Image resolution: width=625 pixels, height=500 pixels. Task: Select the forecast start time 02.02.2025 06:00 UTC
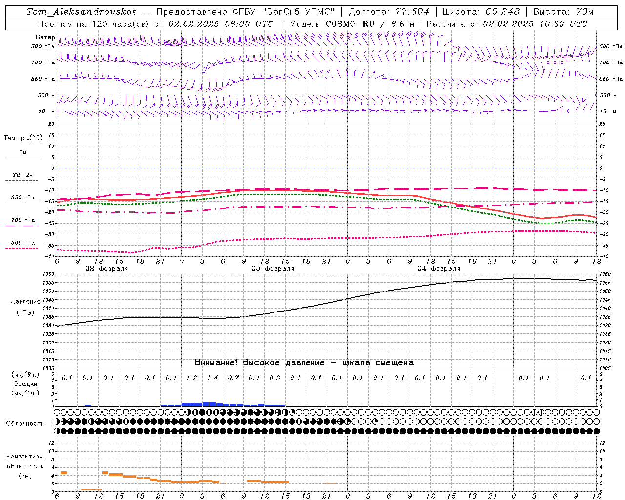(221, 24)
